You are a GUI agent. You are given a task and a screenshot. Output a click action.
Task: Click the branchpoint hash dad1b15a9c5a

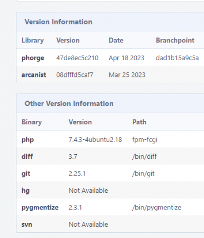point(177,58)
